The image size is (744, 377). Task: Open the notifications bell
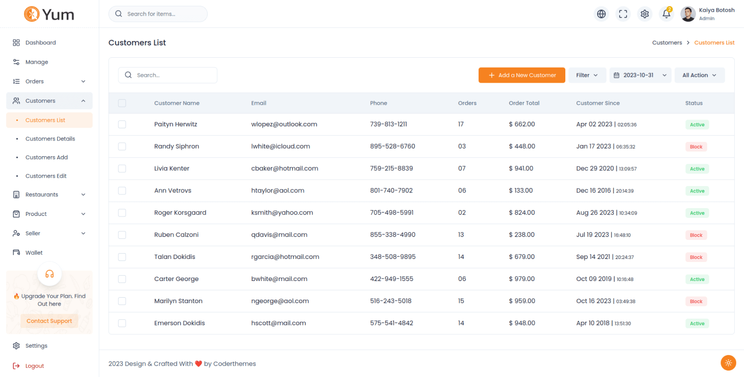tap(666, 14)
